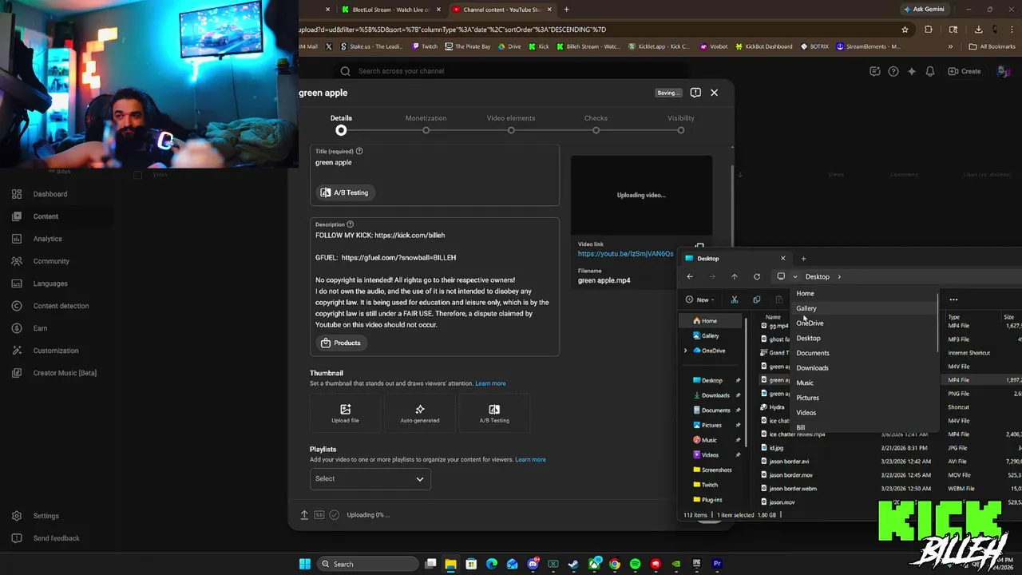Go up one folder in File Explorer
Viewport: 1022px width, 575px height.
735,276
